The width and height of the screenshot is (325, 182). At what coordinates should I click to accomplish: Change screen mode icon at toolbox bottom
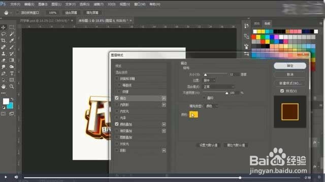tap(12, 114)
